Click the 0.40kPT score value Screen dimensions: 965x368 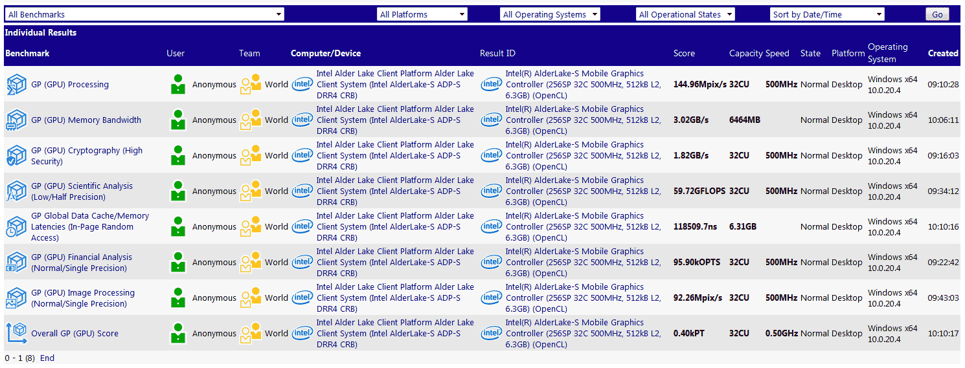[689, 333]
